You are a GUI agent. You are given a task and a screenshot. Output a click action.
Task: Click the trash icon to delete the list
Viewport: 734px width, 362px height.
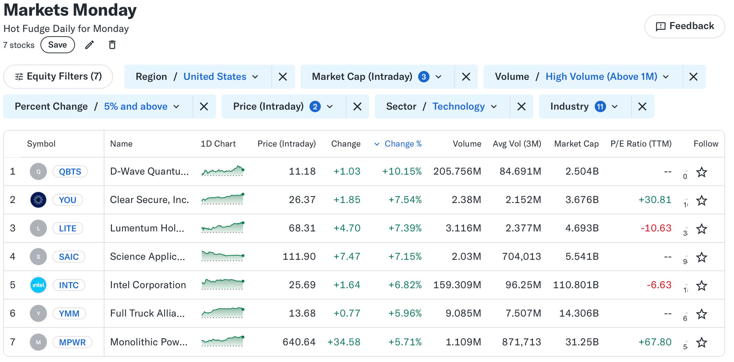pos(112,44)
